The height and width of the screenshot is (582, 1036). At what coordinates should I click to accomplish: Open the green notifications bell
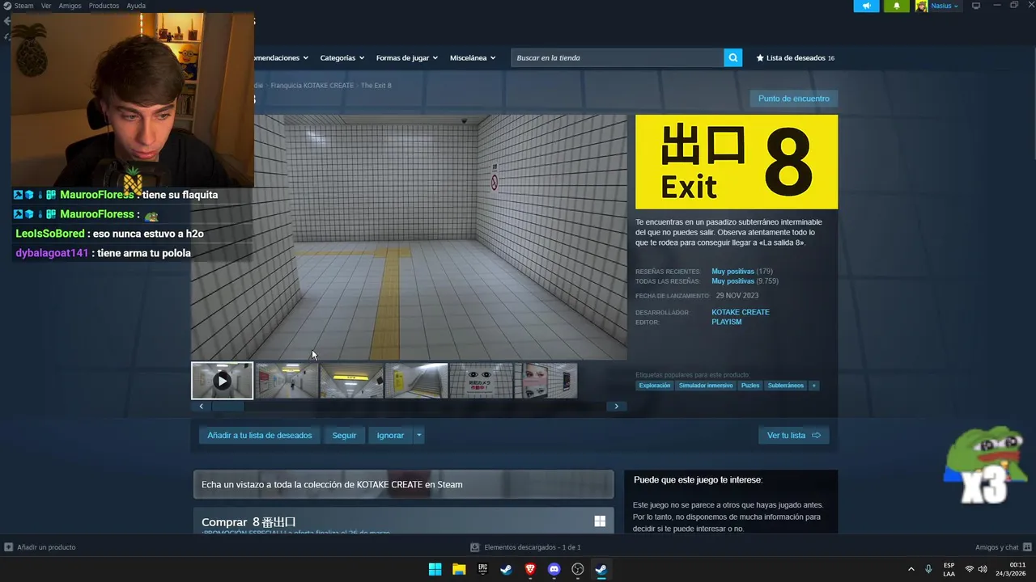896,6
